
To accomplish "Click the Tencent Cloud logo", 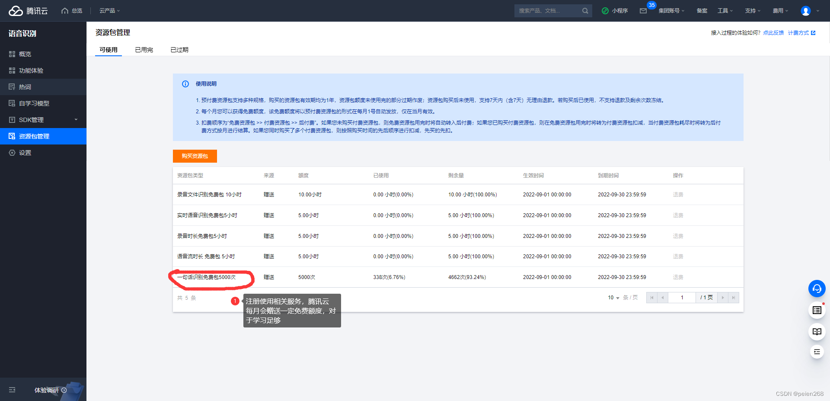I will pos(28,11).
